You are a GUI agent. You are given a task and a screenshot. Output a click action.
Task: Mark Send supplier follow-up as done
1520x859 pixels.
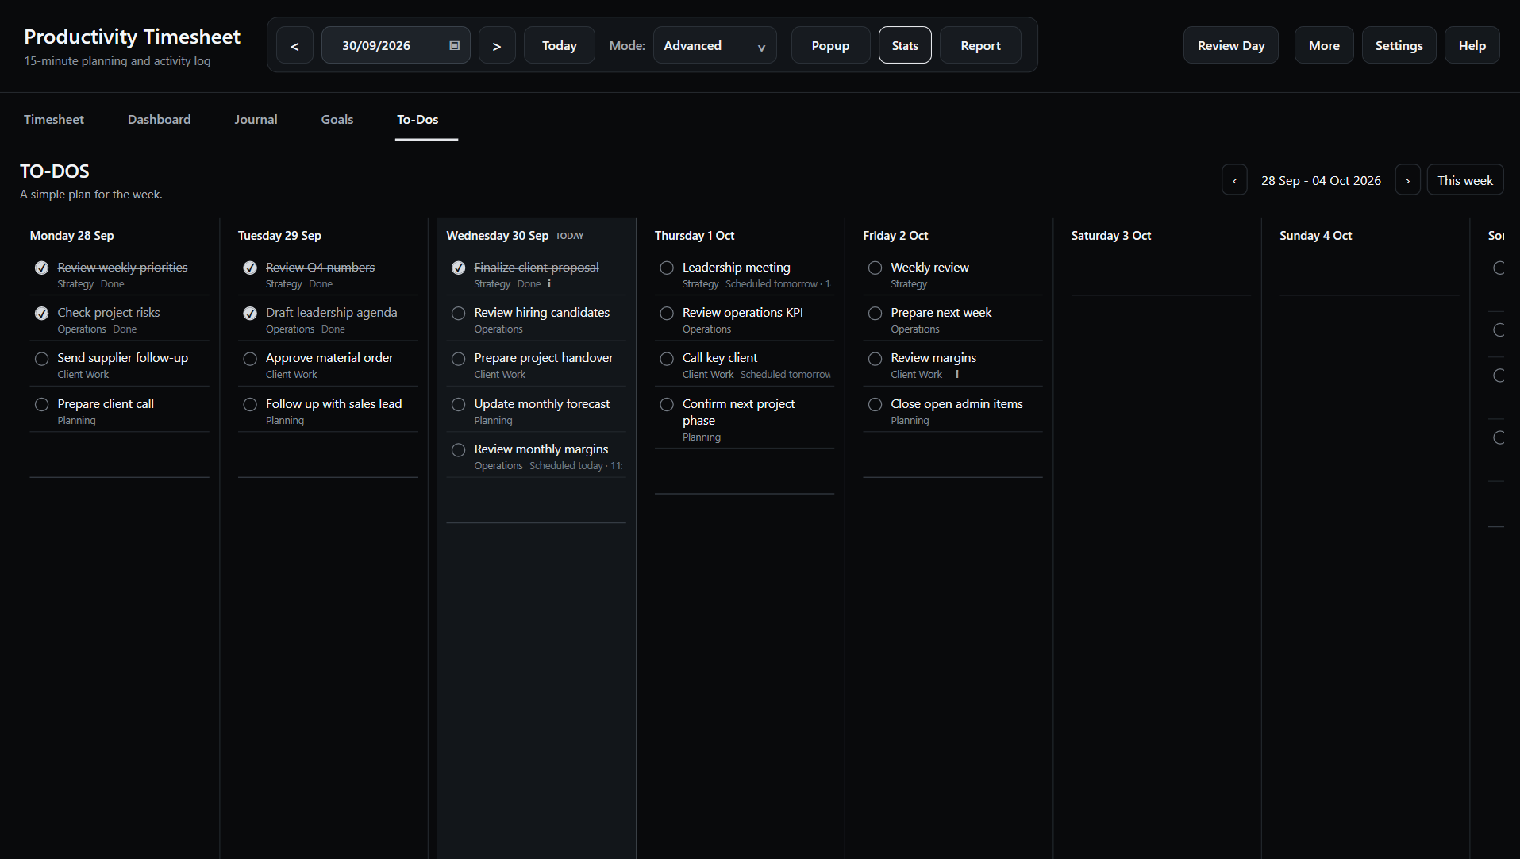(41, 359)
